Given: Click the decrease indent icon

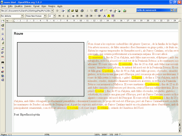Looking at the screenshot, I should (95, 16).
